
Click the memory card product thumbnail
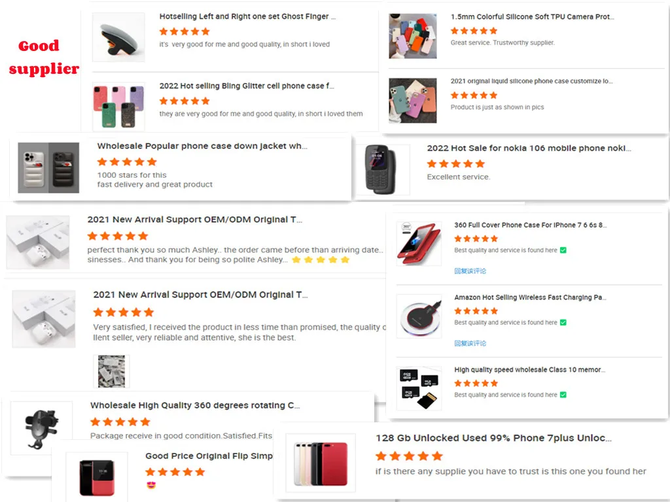coord(419,388)
